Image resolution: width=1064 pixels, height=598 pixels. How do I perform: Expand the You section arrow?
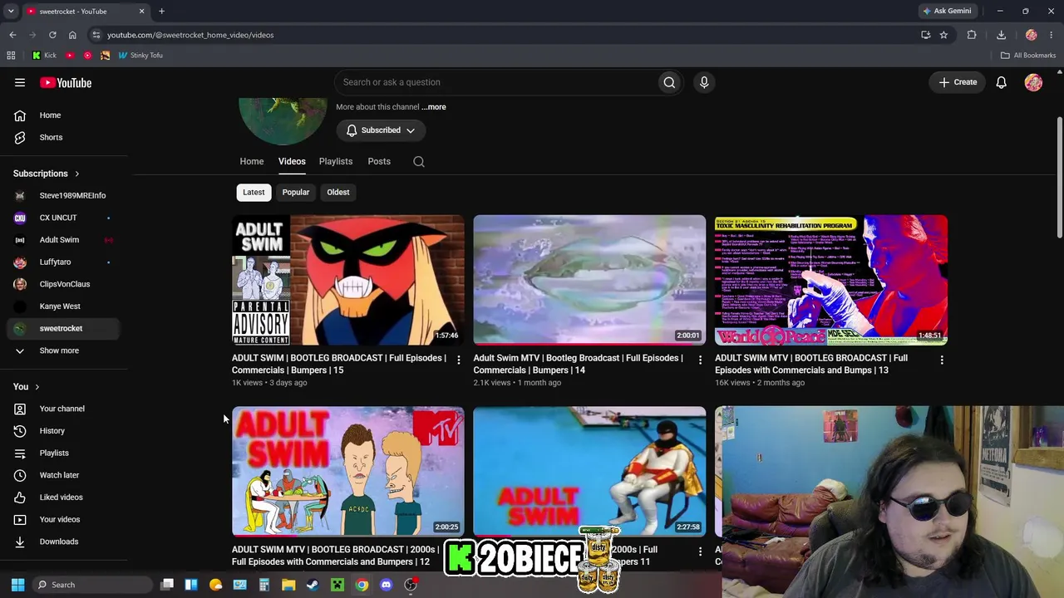pos(37,387)
